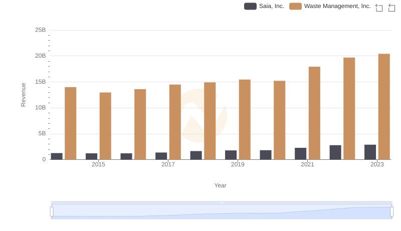Select the Saia 2023 bar
Image resolution: width=401 pixels, height=231 pixels.
point(370,152)
